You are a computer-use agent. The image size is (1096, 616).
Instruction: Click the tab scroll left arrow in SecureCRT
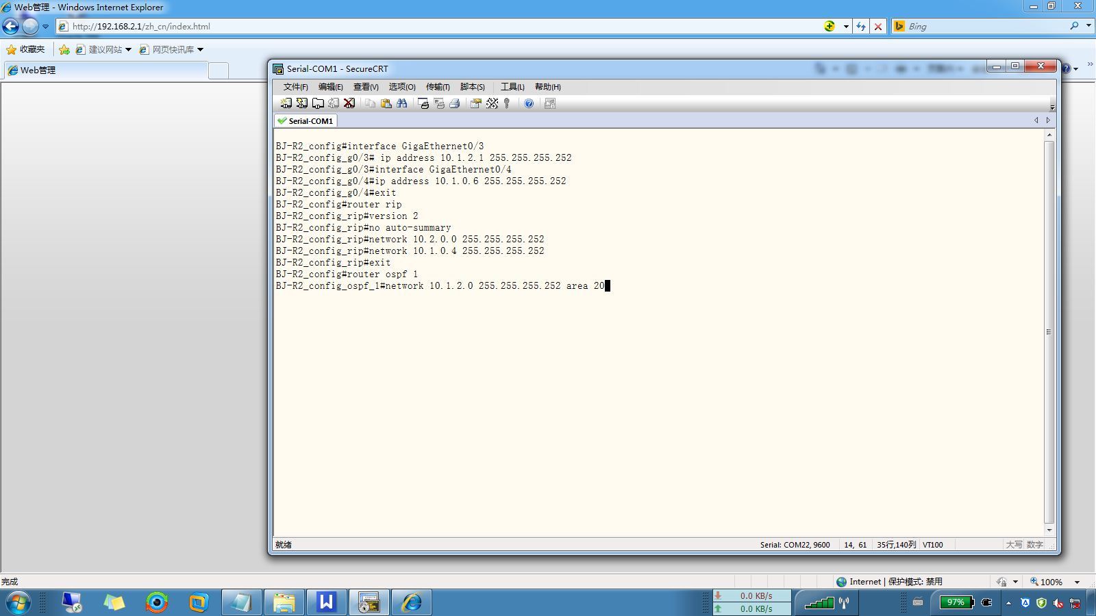(x=1036, y=120)
